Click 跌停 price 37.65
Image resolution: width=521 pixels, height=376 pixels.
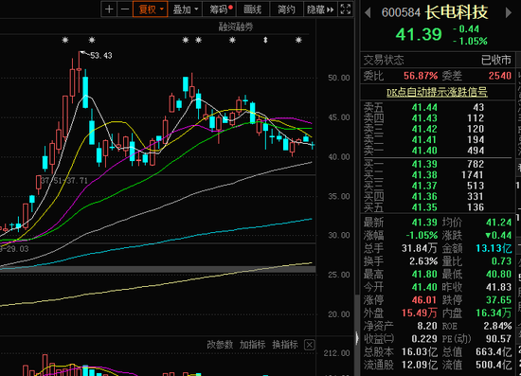pos(498,300)
